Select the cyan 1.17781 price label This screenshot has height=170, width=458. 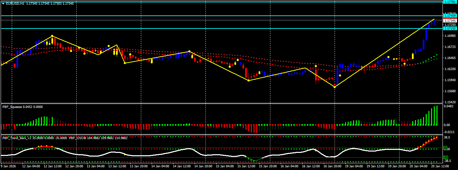pos(450,2)
